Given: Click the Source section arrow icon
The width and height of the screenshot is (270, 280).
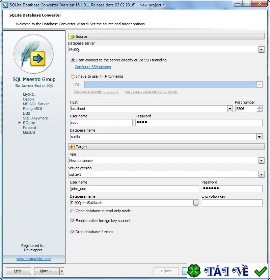Looking at the screenshot, I should tap(72, 36).
